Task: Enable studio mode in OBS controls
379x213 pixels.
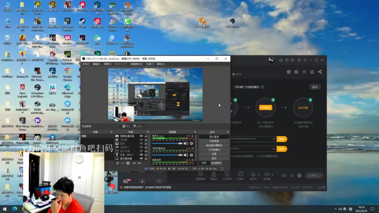Action: point(214,150)
